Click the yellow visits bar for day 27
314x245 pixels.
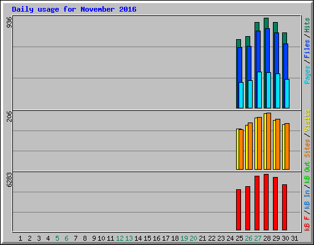256,143
